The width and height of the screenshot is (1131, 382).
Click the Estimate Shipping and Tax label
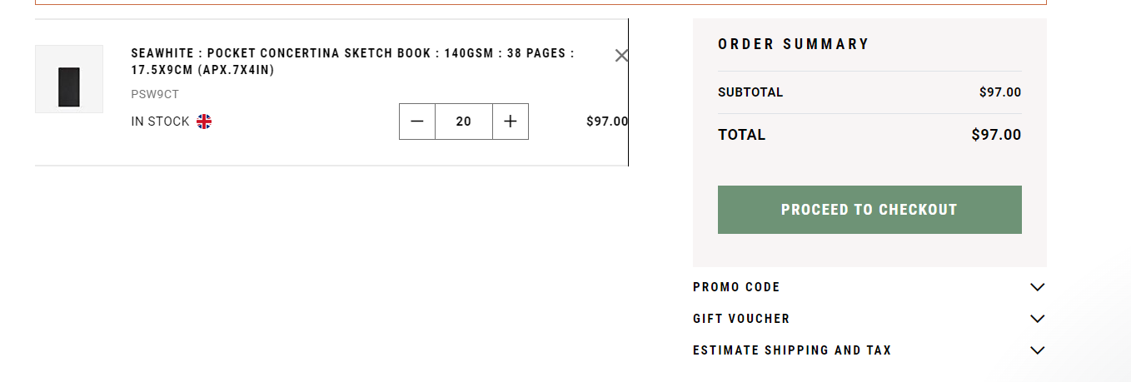(x=792, y=350)
